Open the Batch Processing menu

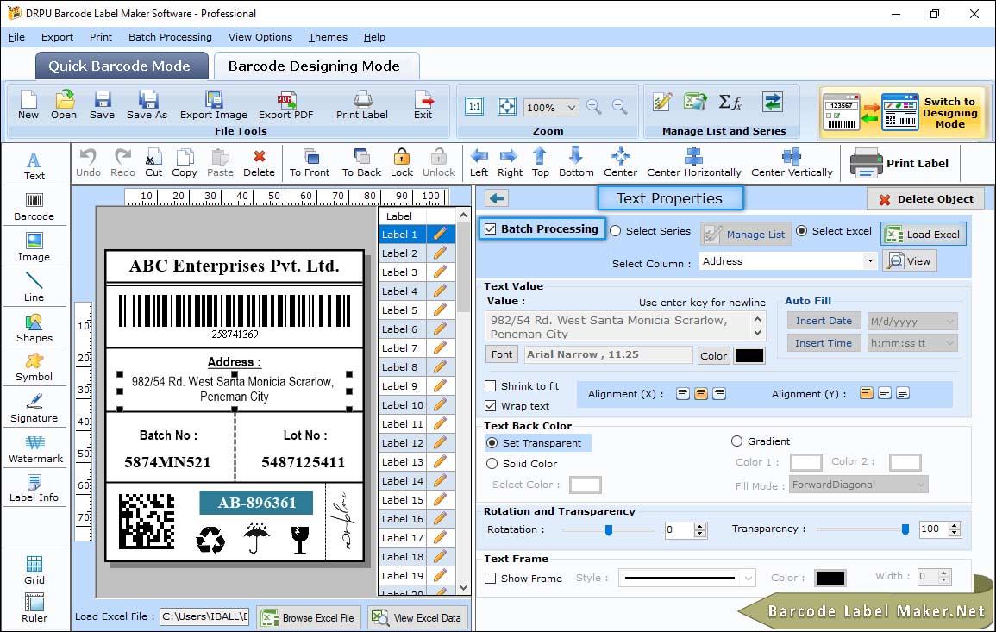point(170,37)
